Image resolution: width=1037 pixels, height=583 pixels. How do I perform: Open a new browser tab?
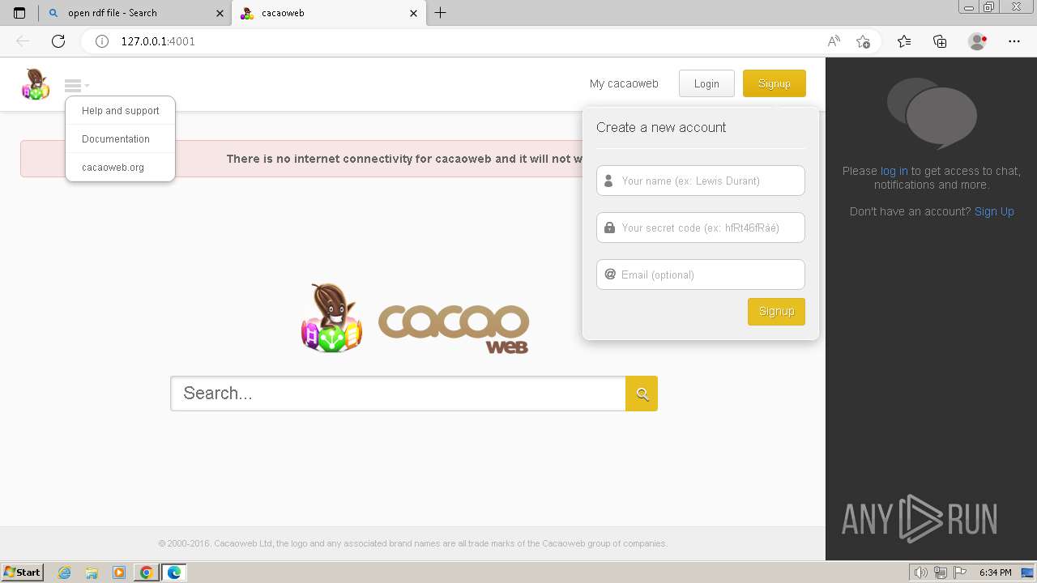tap(441, 13)
